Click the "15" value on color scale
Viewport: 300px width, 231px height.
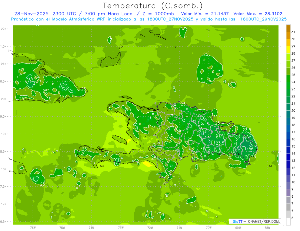pyautogui.click(x=293, y=146)
